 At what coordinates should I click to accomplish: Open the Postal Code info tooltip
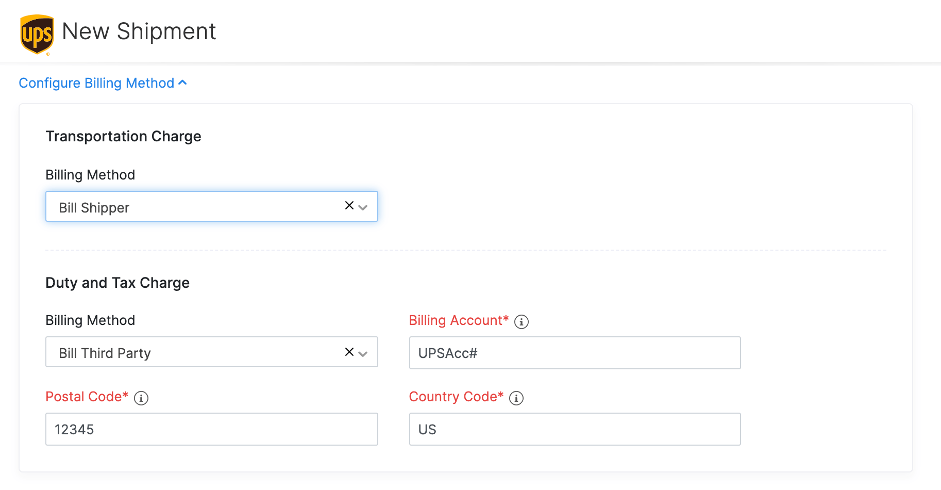[x=141, y=398]
